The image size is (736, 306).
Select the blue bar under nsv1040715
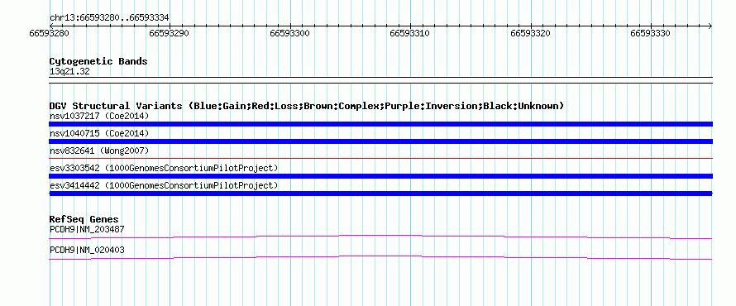(380, 141)
